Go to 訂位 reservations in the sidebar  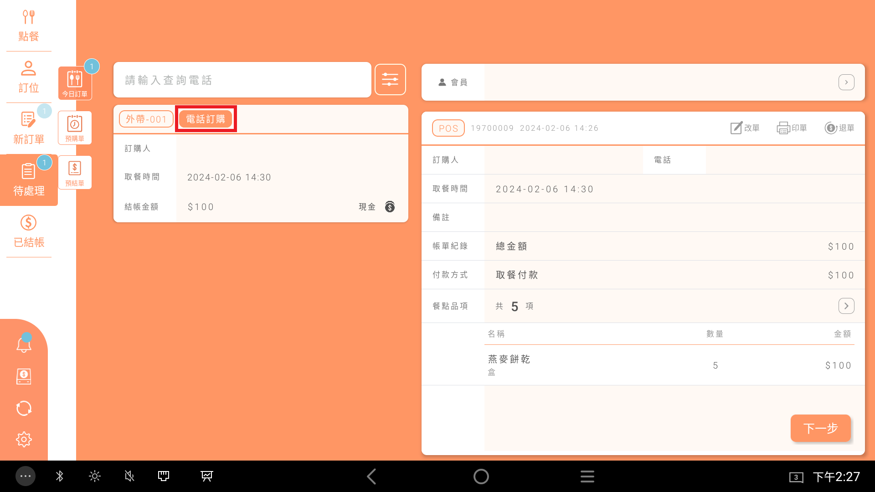coord(28,77)
